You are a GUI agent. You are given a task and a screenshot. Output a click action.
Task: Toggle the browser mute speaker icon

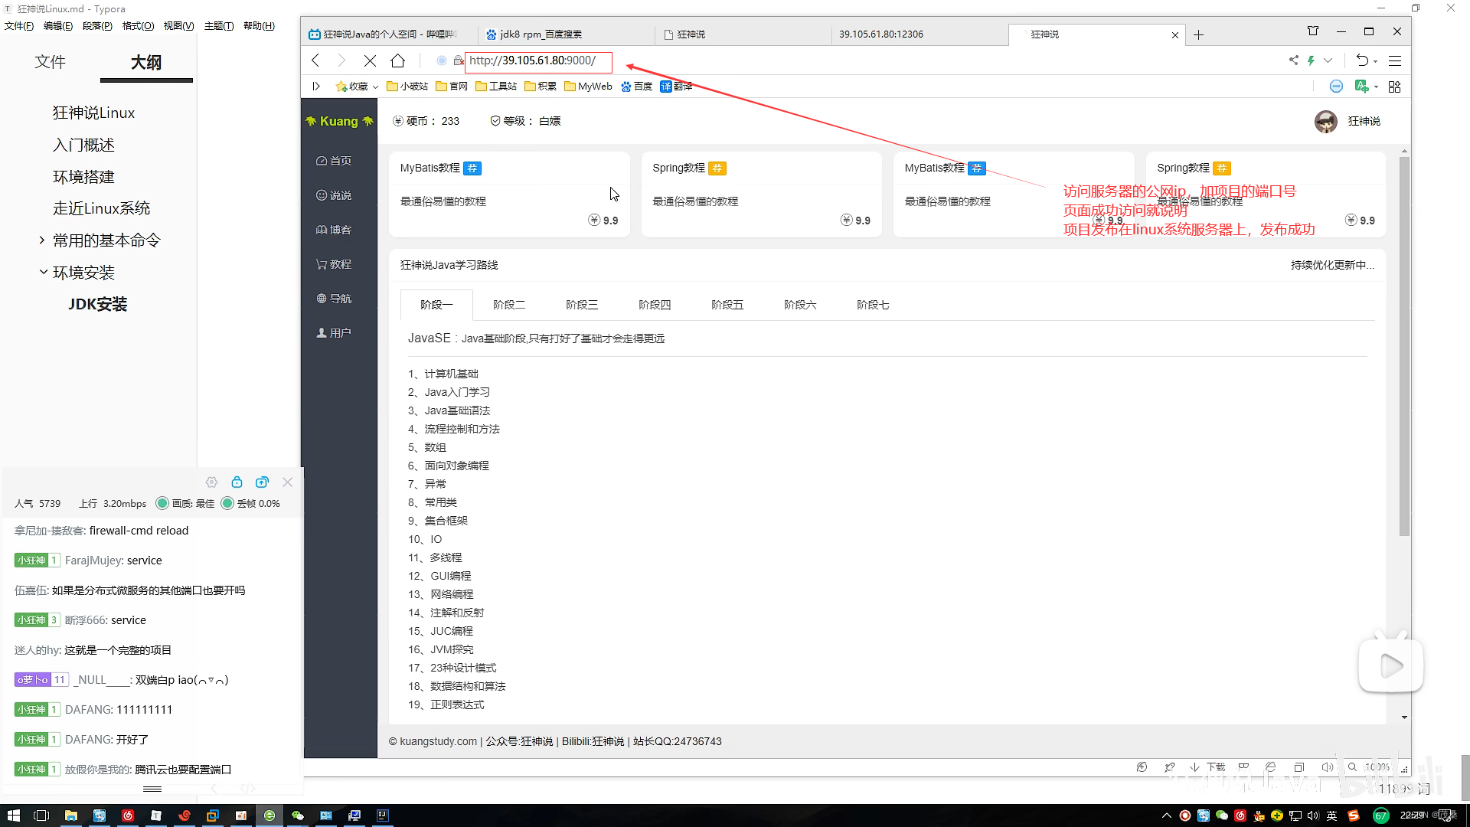(x=1327, y=767)
